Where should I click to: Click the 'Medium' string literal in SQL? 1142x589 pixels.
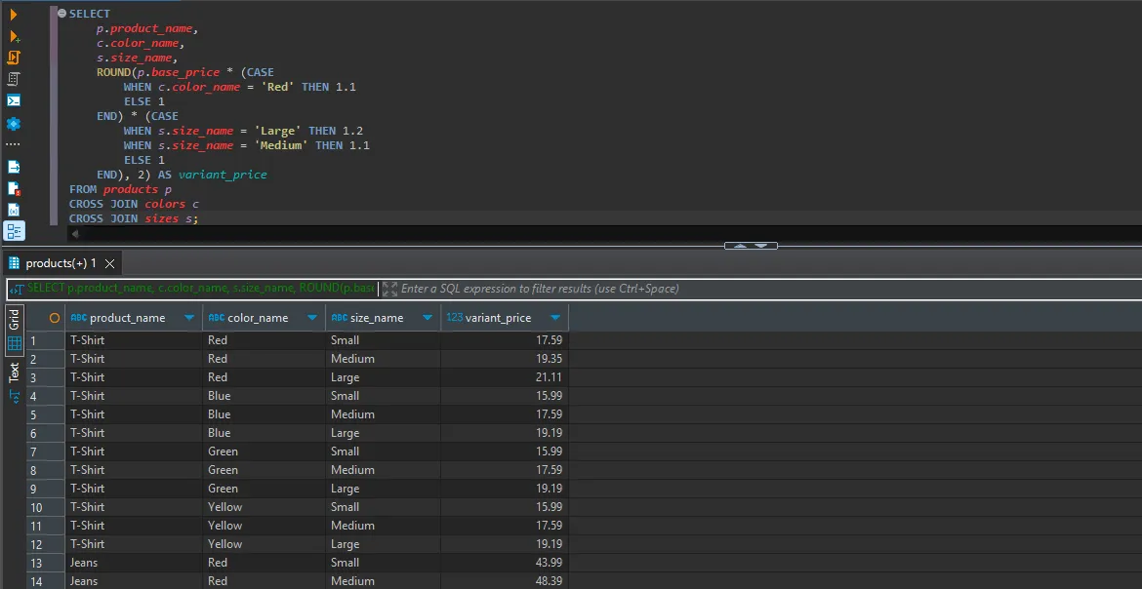coord(281,145)
